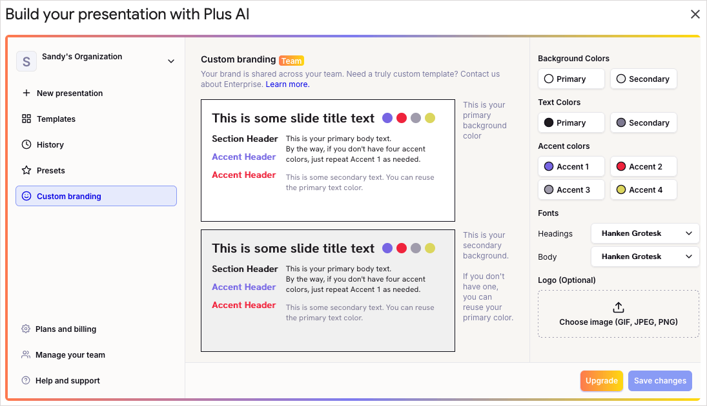Click gray accent dot in bottom preview

[416, 248]
